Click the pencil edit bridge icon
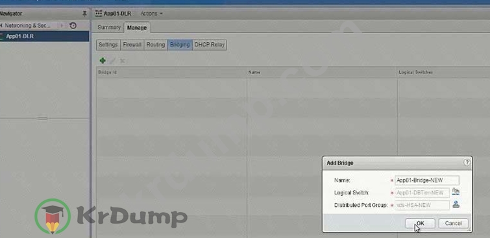Image resolution: width=490 pixels, height=238 pixels. pos(112,60)
